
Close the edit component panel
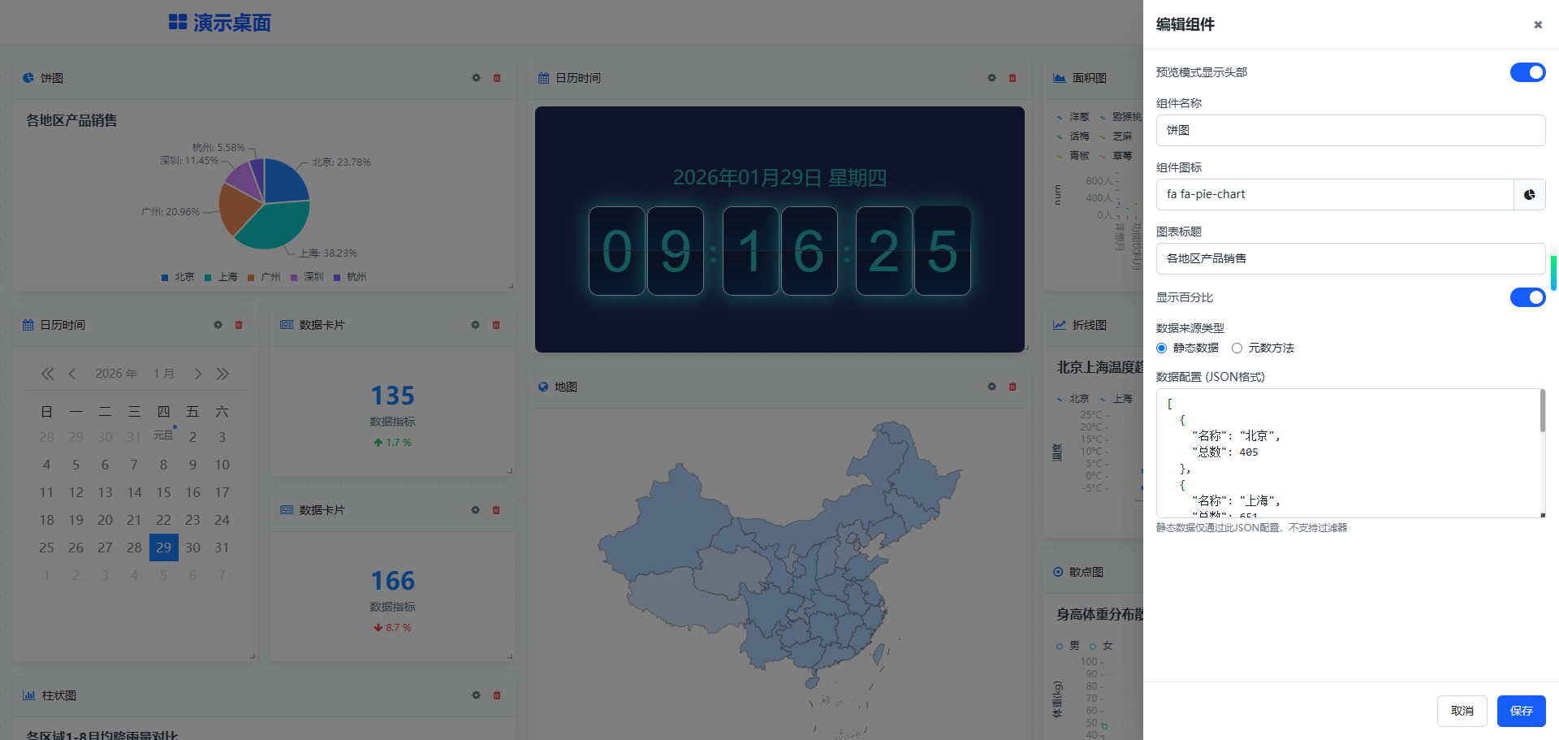click(1537, 25)
